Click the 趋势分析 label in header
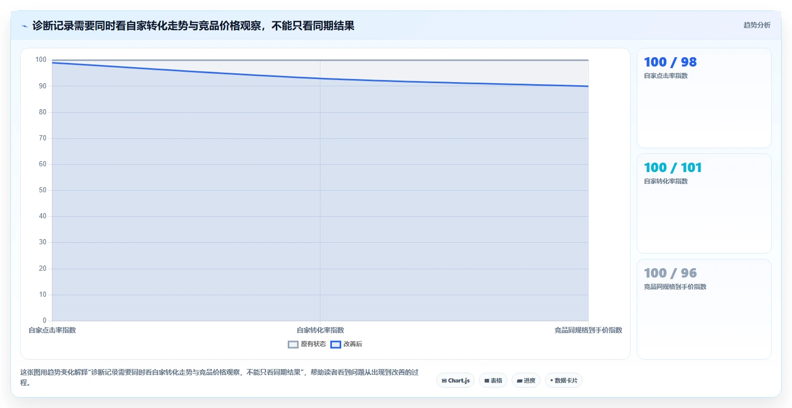Viewport: 792px width, 408px height. coord(757,25)
